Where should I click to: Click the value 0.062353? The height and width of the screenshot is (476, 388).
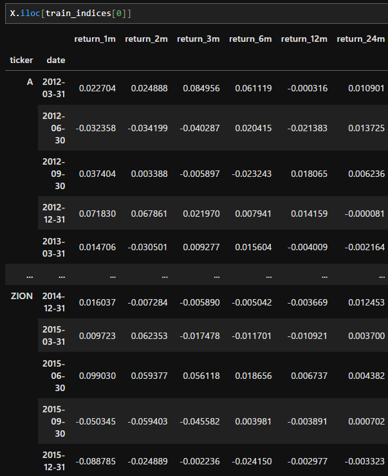[149, 336]
